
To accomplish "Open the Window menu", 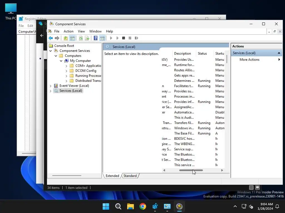I will click(x=95, y=31).
